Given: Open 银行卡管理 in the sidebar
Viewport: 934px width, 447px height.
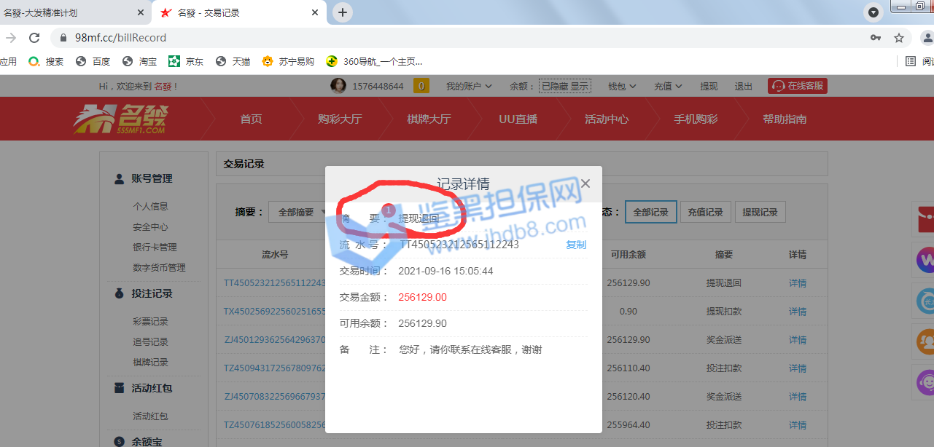Looking at the screenshot, I should (x=155, y=247).
